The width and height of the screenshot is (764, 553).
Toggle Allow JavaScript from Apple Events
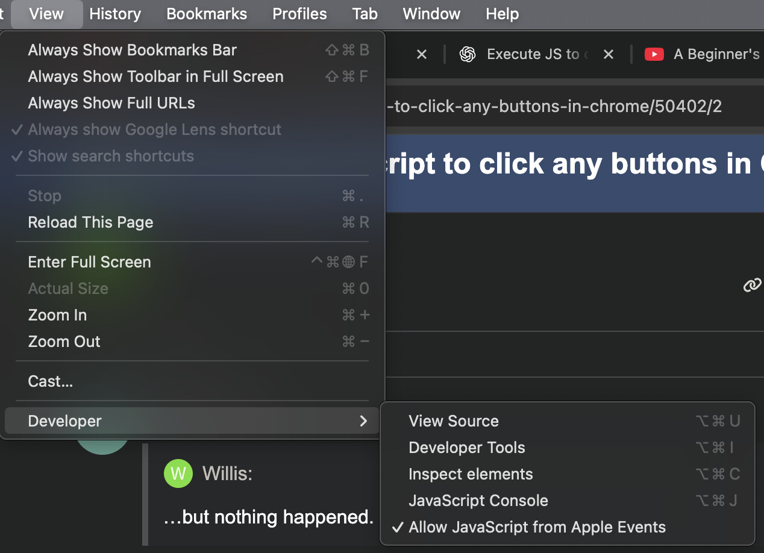[x=537, y=527]
